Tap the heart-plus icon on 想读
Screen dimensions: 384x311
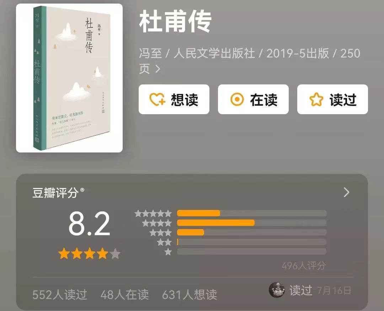tap(157, 100)
